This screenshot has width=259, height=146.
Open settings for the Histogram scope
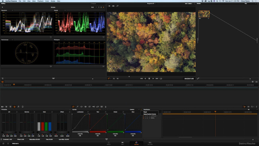[104, 66]
